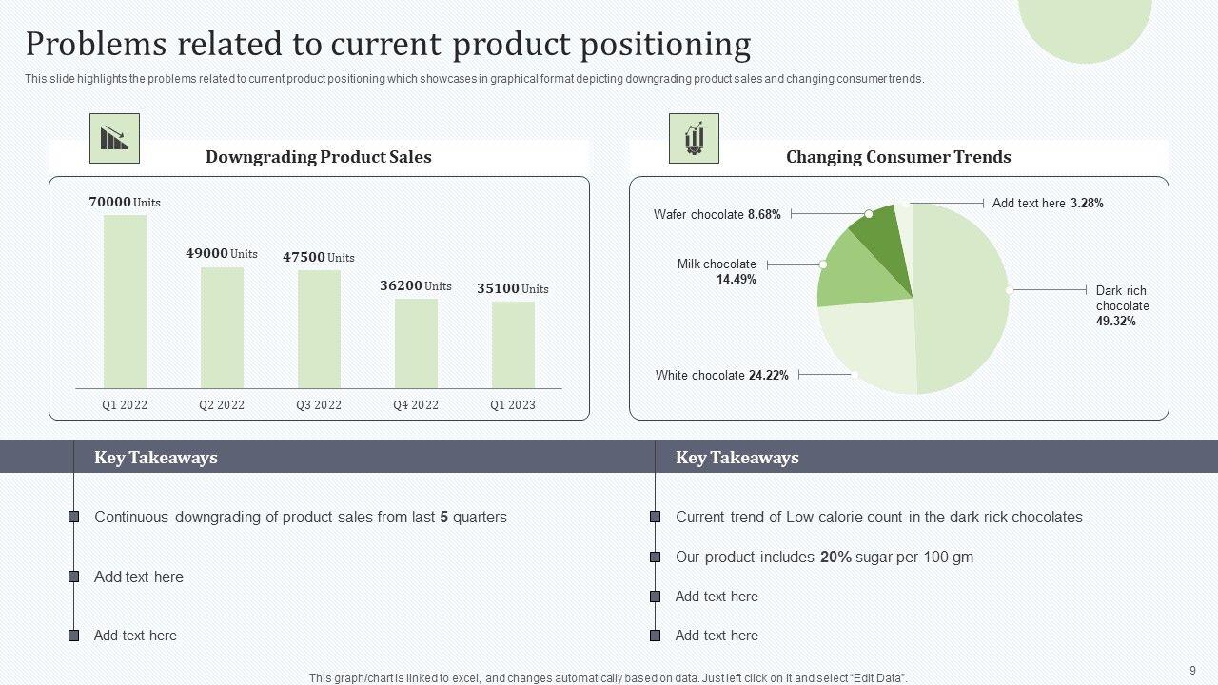Click the left Key Takeaways header
This screenshot has height=685, width=1218.
pos(156,458)
